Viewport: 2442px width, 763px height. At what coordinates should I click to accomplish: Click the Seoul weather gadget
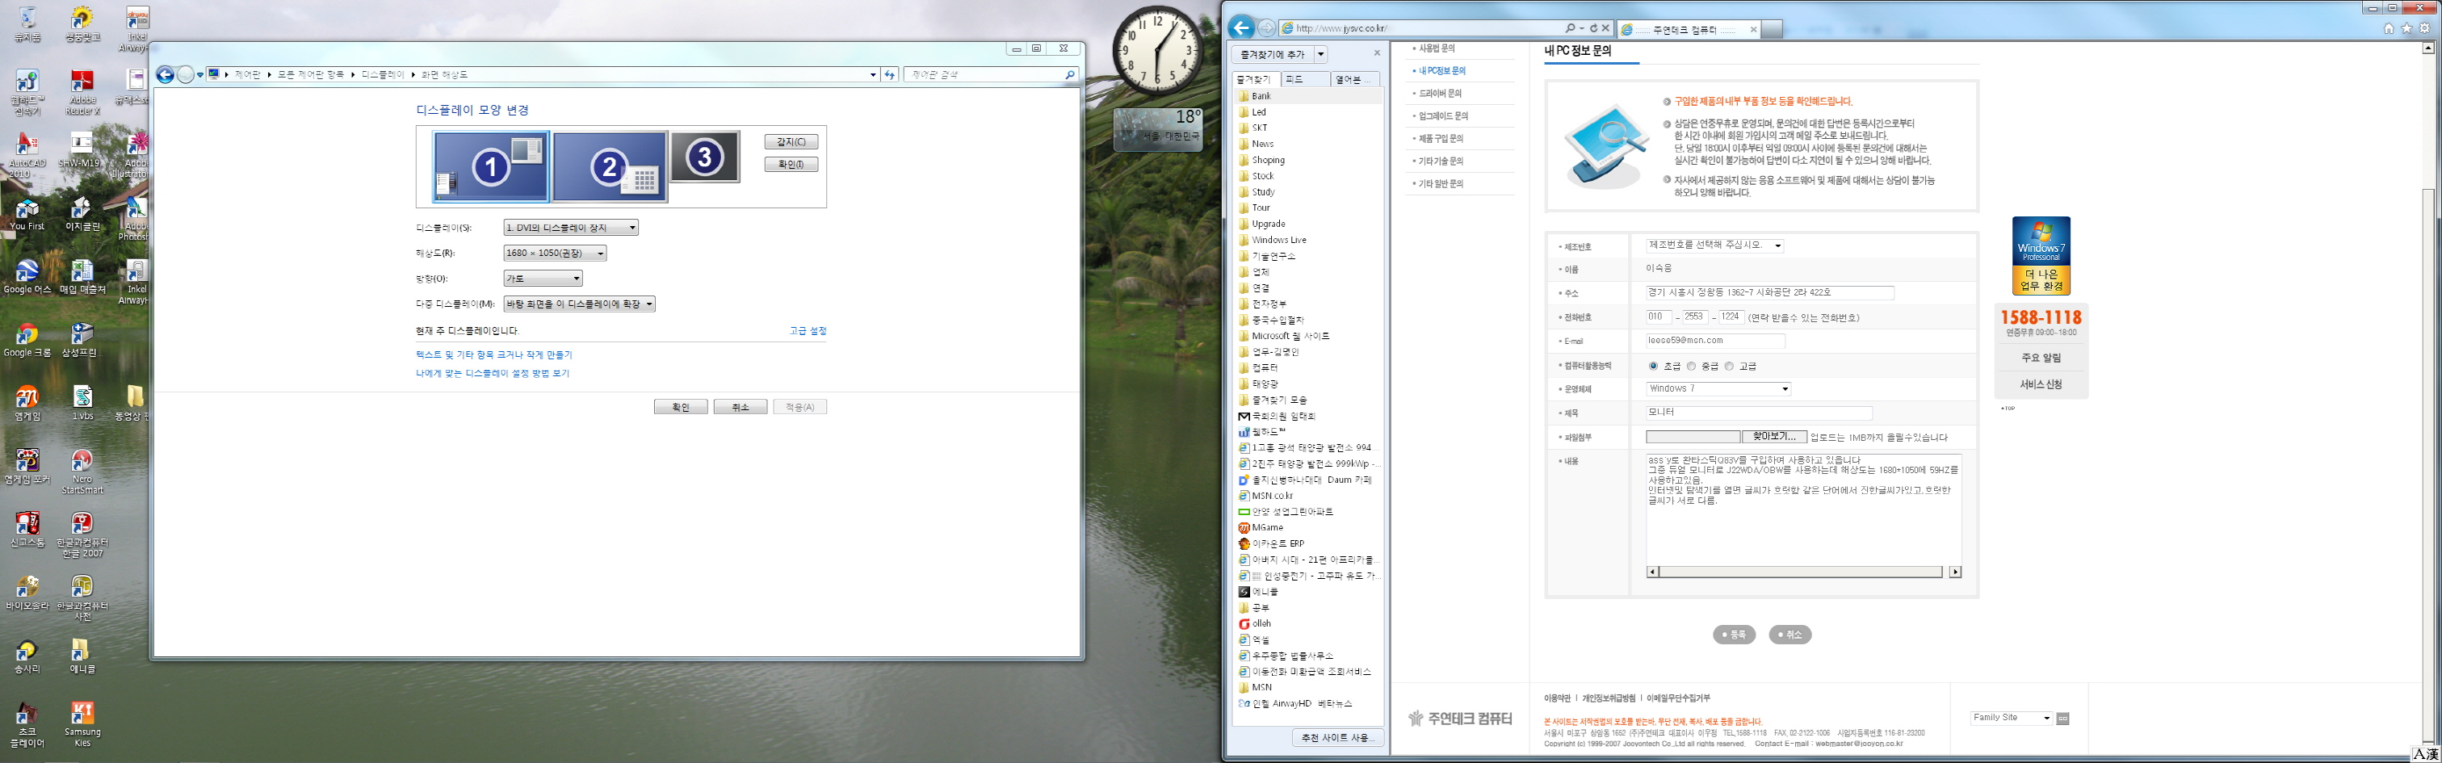1159,129
